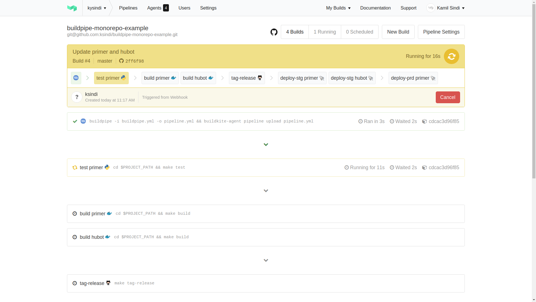536x302 pixels.
Task: Expand the middle pipeline steps section
Action: [266, 191]
